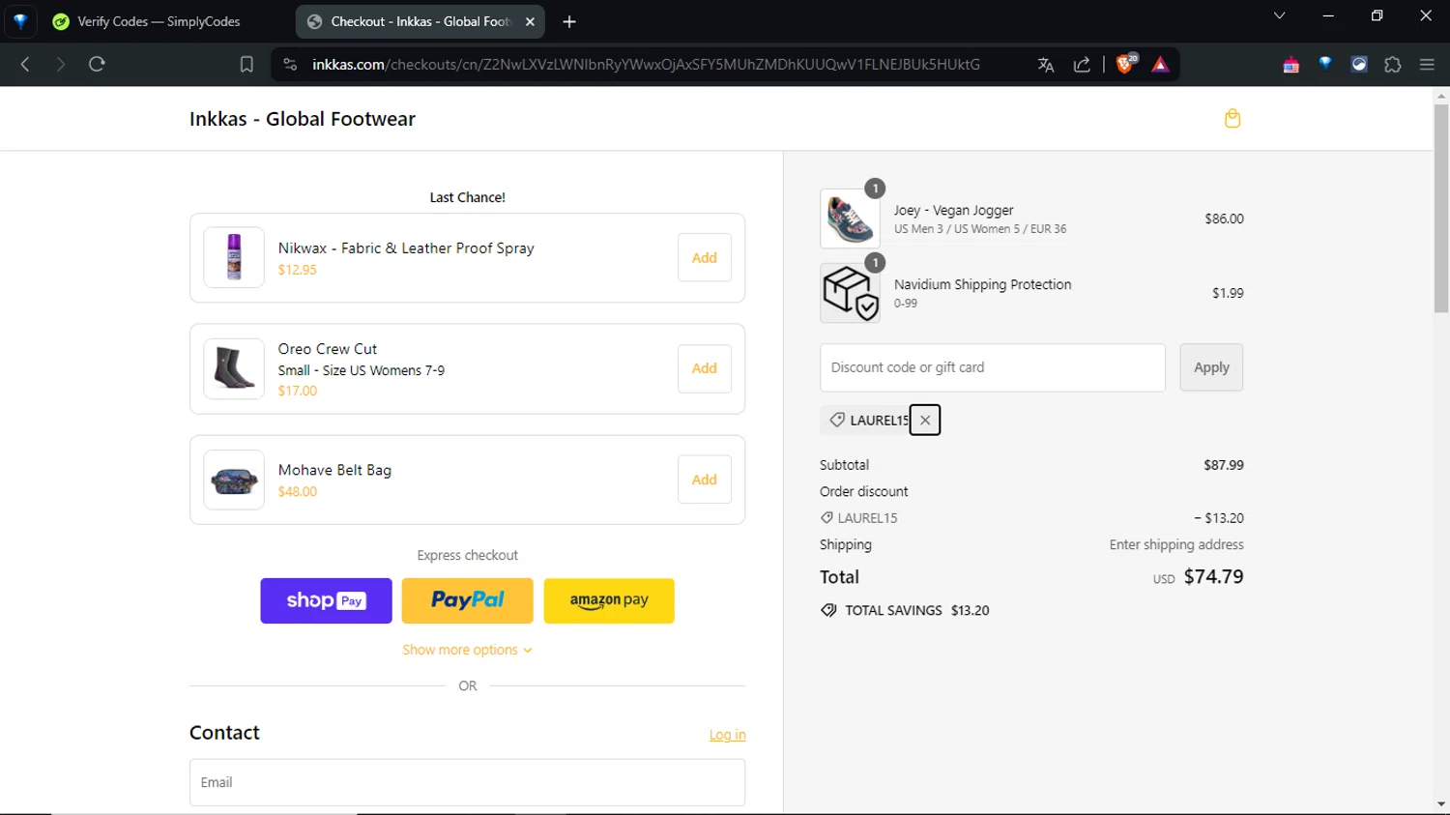Click the Inkkas - Global Footwear store title
The width and height of the screenshot is (1450, 815).
(x=303, y=119)
